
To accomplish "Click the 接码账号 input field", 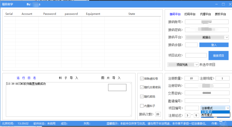I will coord(207,22).
